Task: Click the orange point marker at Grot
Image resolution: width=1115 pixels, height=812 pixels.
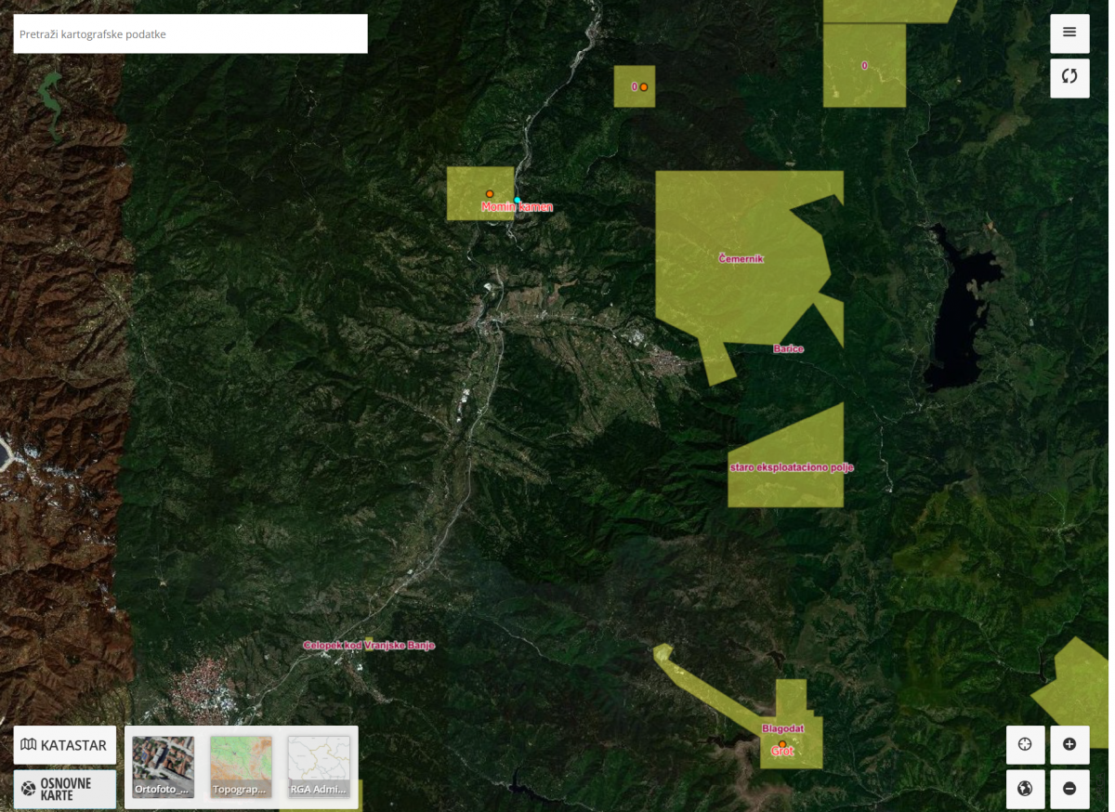Action: [x=782, y=744]
